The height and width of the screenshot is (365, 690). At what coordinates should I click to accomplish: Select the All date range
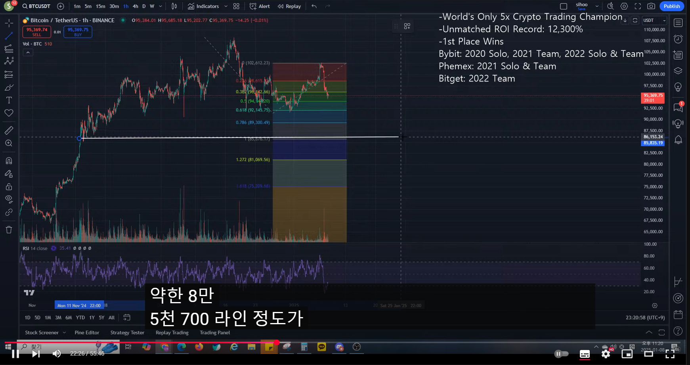point(111,317)
